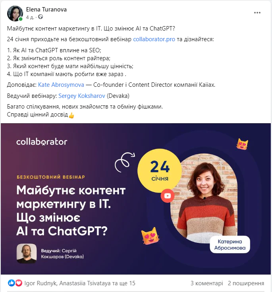Image resolution: width=272 pixels, height=292 pixels.
Task: Click the '4 д.' post timestamp
Action: [x=30, y=17]
